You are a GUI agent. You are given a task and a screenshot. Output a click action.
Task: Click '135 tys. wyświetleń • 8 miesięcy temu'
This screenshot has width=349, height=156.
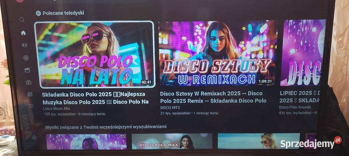75,114
